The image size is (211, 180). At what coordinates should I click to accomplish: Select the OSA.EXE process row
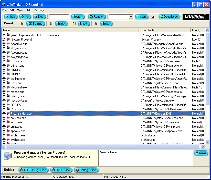pos(104,105)
